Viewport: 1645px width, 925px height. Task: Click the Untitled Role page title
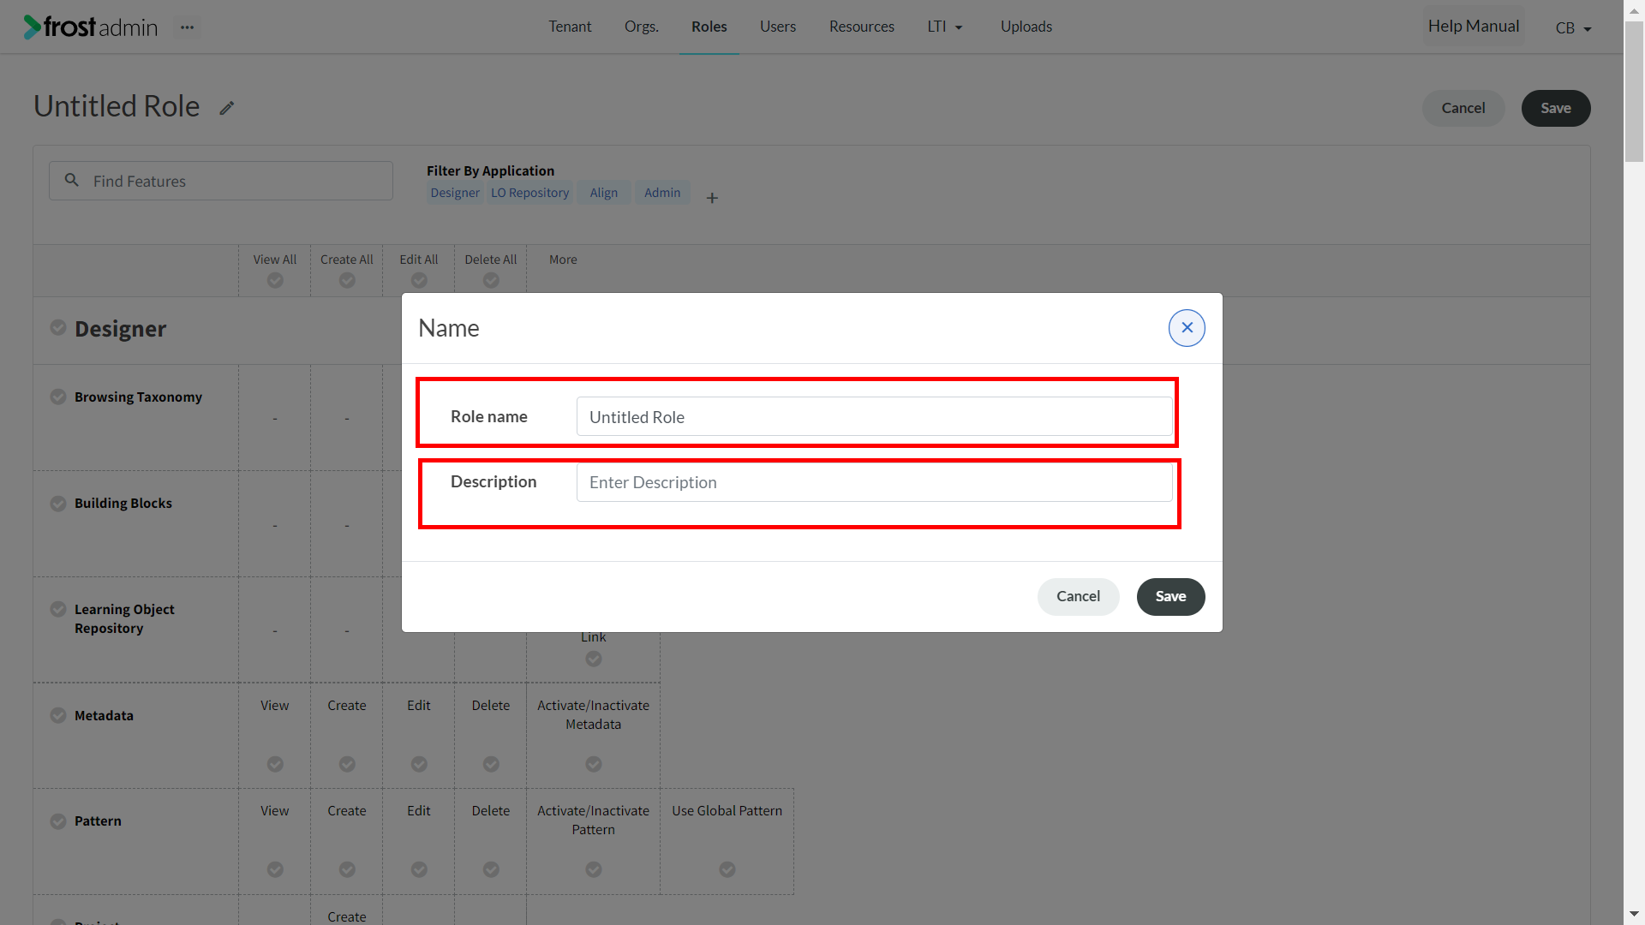(117, 106)
